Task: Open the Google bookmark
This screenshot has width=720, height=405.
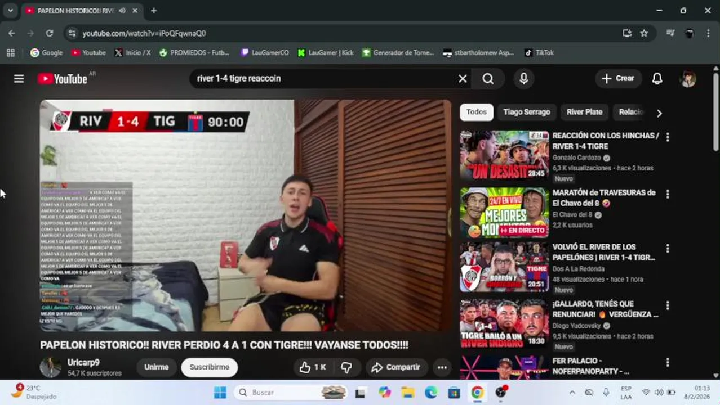Action: pyautogui.click(x=46, y=53)
